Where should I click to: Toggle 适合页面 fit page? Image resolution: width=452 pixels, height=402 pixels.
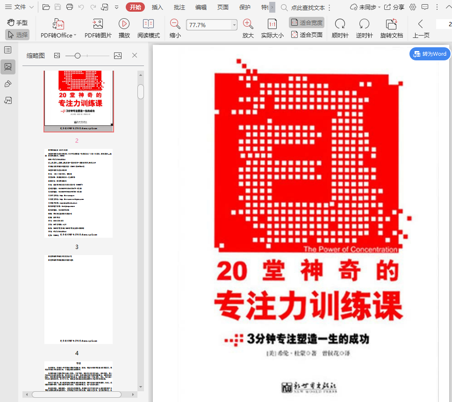[x=307, y=35]
